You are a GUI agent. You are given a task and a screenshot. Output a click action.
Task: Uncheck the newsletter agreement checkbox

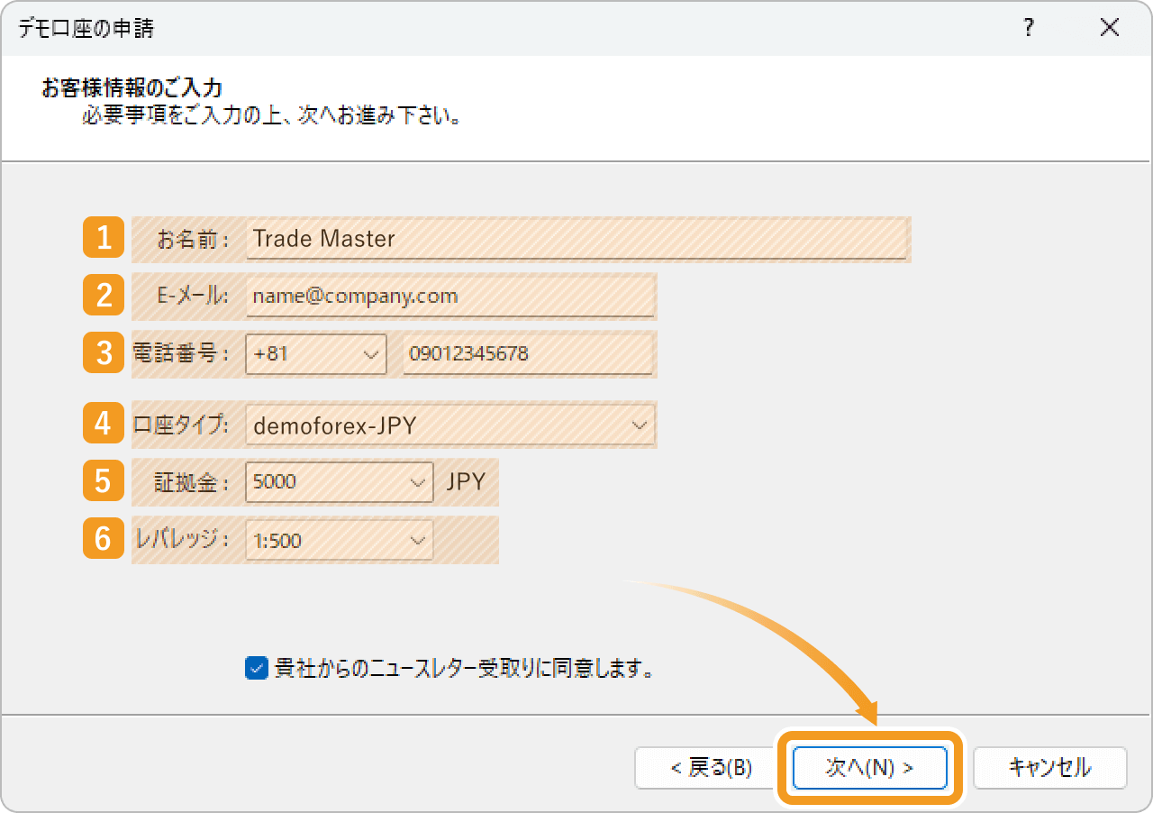[x=257, y=669]
